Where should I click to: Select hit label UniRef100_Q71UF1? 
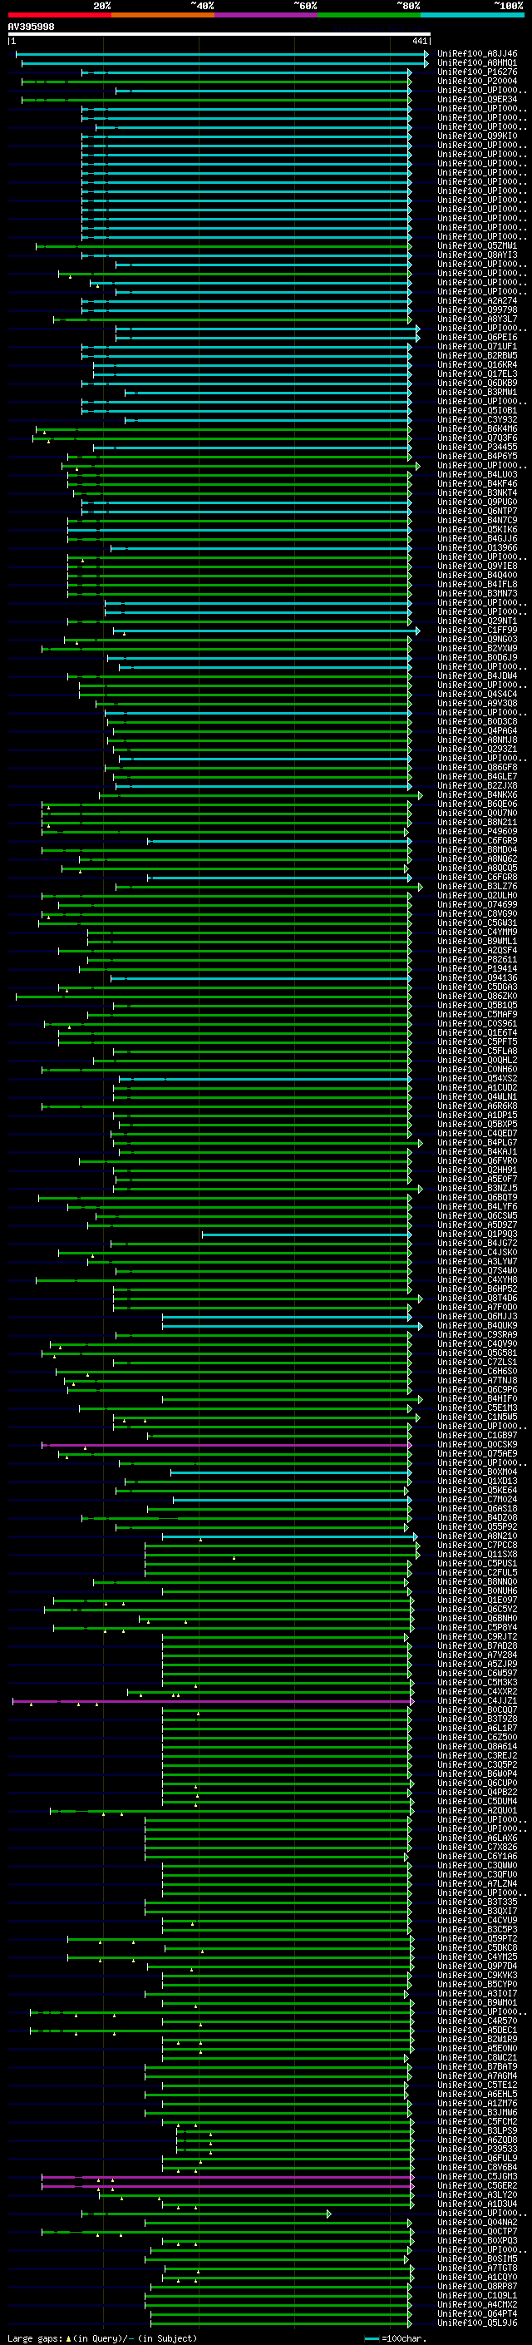pyautogui.click(x=477, y=347)
